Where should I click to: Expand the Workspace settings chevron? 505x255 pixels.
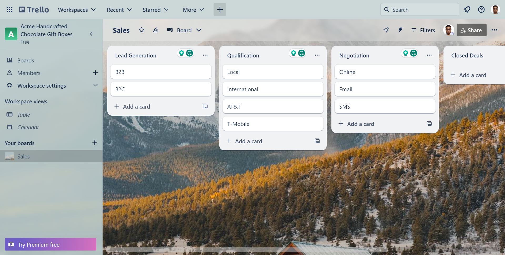click(x=95, y=85)
